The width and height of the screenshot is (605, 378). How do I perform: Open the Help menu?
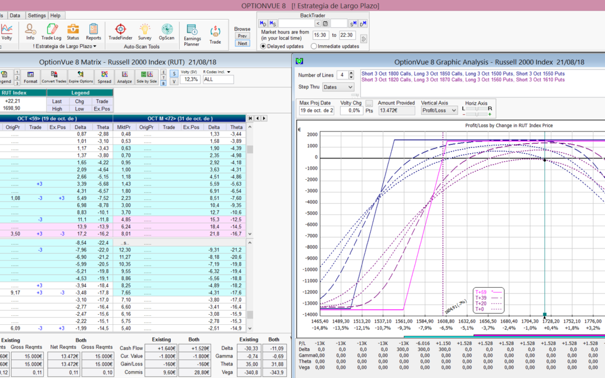click(55, 16)
